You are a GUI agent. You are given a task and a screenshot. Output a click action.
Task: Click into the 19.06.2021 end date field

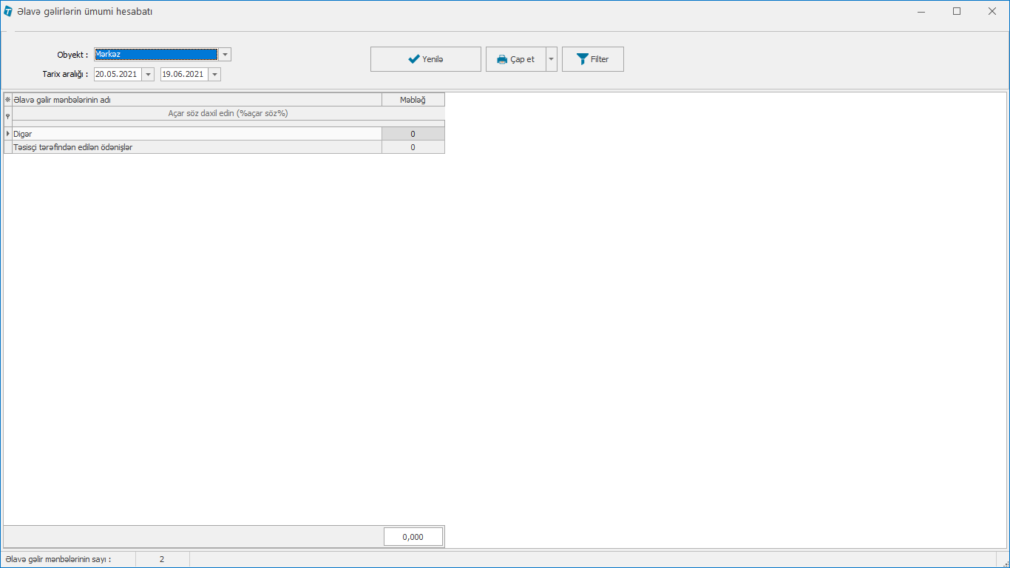pyautogui.click(x=183, y=75)
